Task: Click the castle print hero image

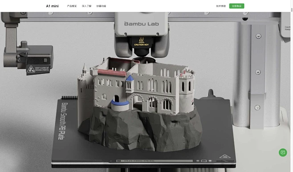Action: click(x=145, y=92)
